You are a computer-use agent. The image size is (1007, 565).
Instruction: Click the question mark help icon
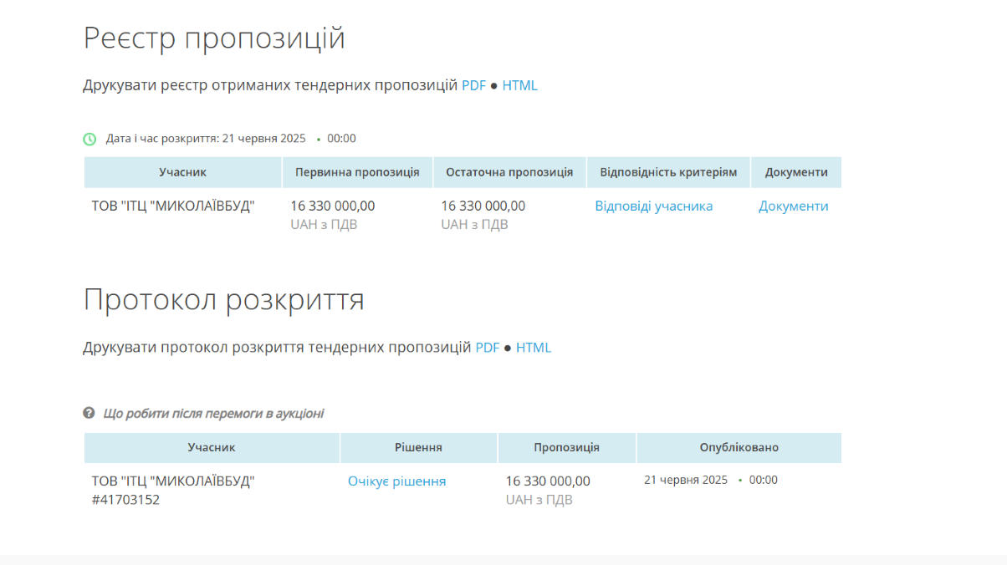pos(89,413)
